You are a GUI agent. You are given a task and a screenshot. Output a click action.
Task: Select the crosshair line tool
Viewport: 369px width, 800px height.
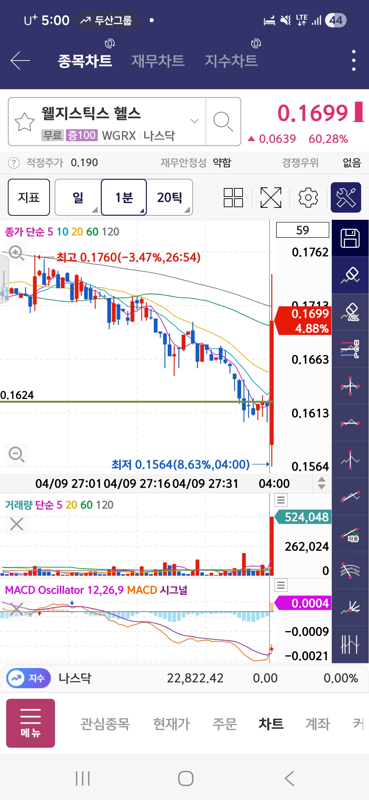click(x=350, y=386)
